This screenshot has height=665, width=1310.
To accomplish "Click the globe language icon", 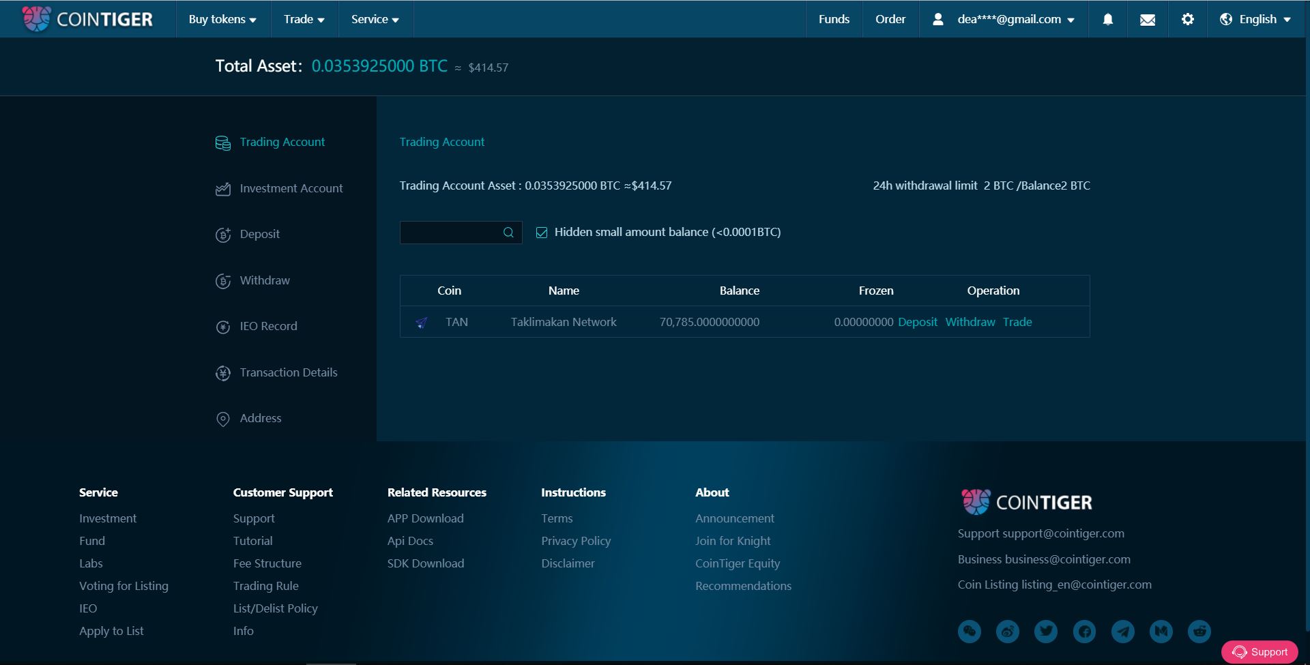I will coord(1226,19).
